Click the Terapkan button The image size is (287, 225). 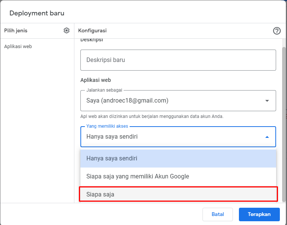tap(259, 214)
